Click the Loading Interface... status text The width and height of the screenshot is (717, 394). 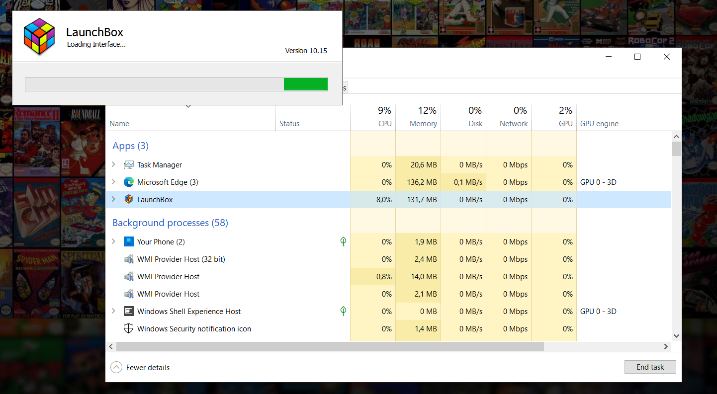(x=96, y=44)
